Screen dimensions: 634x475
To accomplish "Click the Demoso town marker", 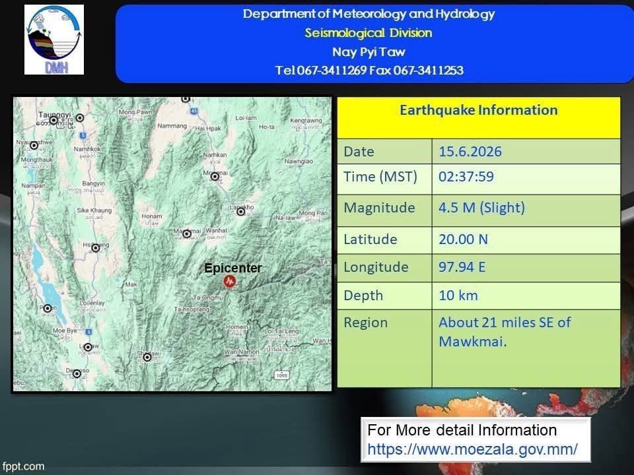I will [77, 374].
